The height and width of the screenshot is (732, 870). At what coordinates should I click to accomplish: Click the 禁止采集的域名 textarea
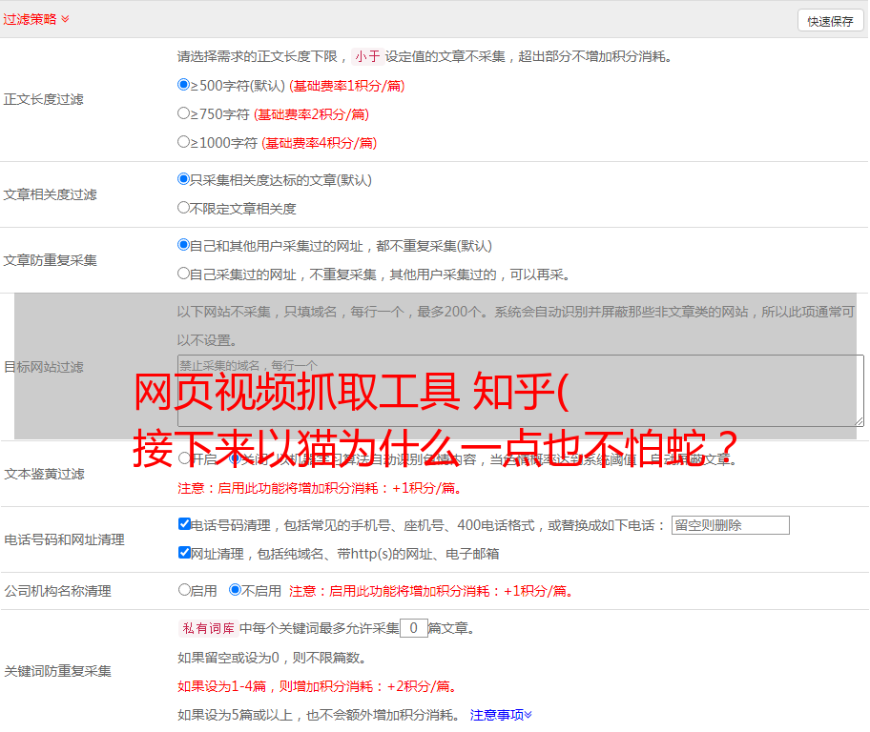(x=521, y=391)
